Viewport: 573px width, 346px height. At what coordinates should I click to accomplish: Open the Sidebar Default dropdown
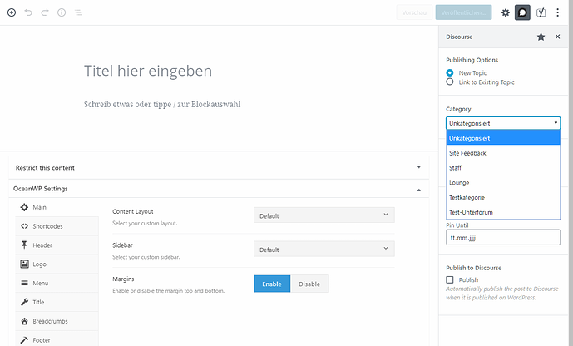tap(324, 249)
